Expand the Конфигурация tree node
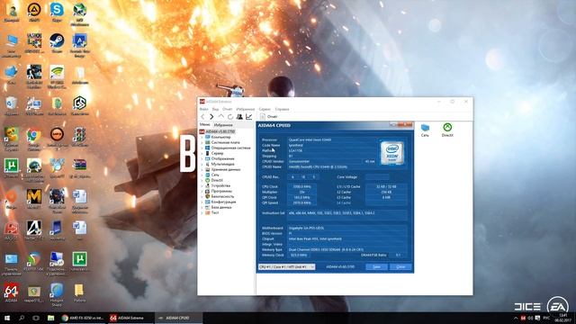Image resolution: width=576 pixels, height=324 pixels. pyautogui.click(x=202, y=202)
